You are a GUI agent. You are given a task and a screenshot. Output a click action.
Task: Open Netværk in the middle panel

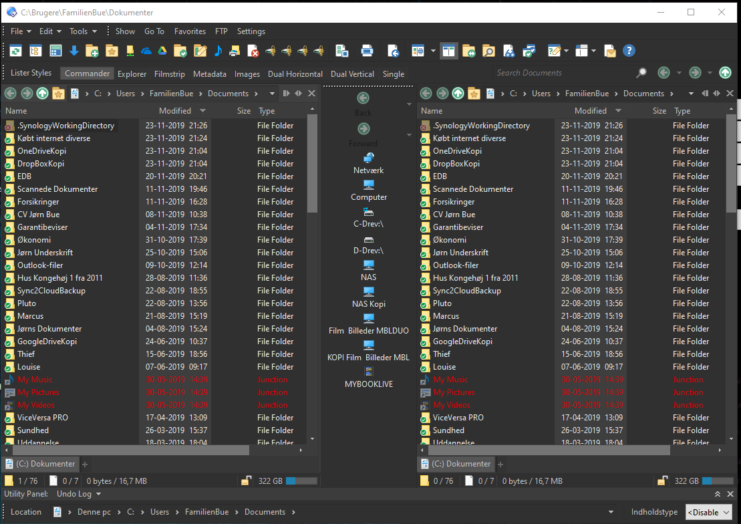pos(369,164)
